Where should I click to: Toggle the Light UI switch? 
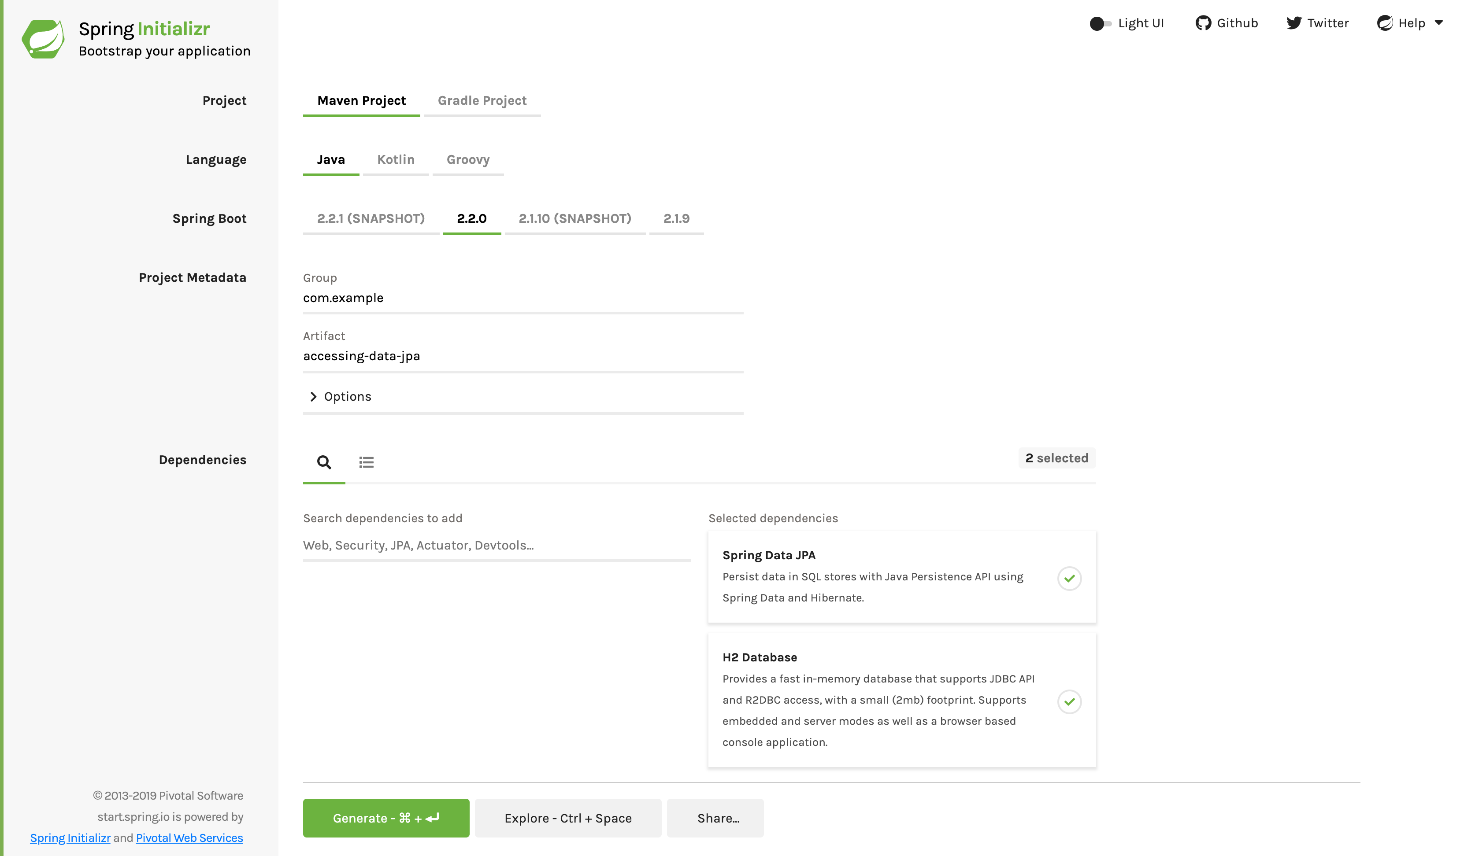coord(1100,23)
